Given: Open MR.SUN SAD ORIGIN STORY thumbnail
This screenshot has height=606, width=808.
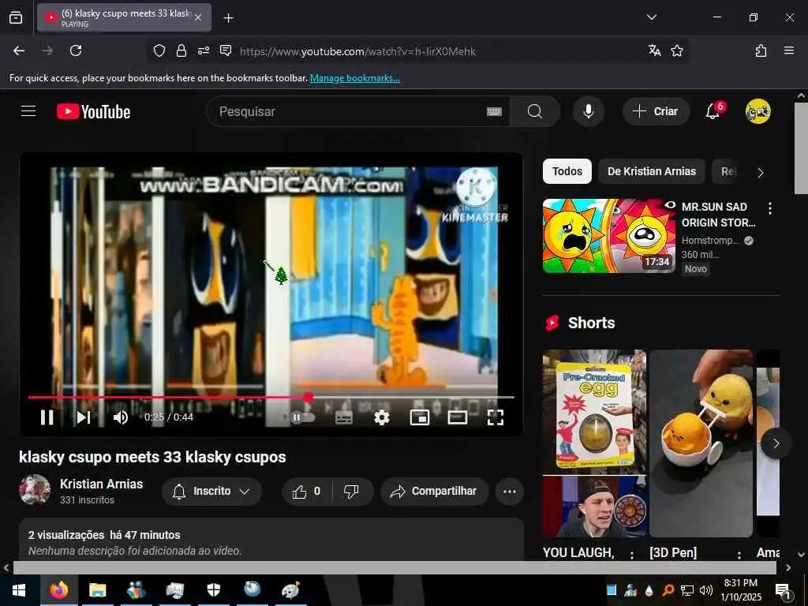Looking at the screenshot, I should [608, 236].
